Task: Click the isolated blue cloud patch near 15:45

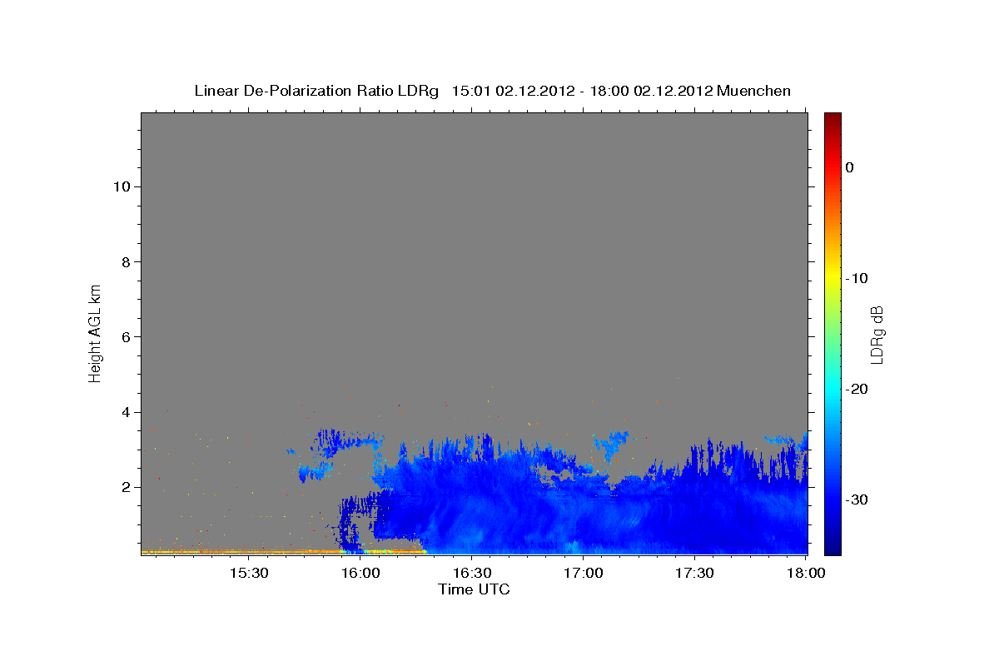Action: 314,473
